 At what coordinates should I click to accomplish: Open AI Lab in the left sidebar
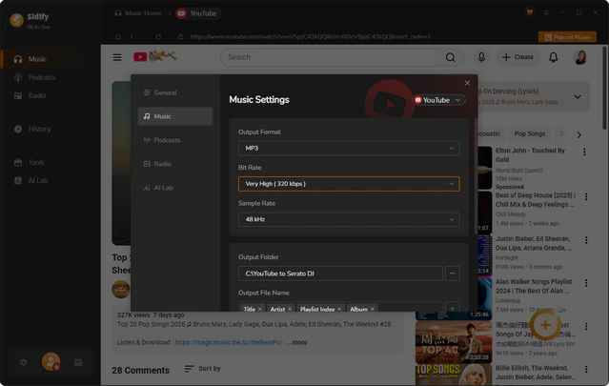click(37, 180)
